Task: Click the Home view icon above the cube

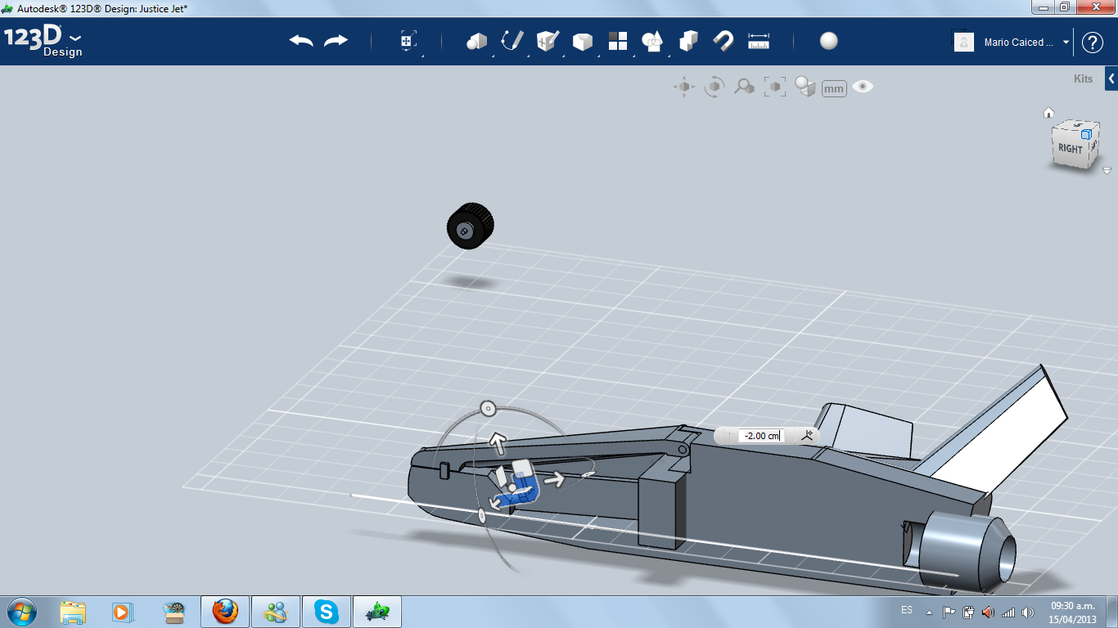Action: [x=1048, y=113]
